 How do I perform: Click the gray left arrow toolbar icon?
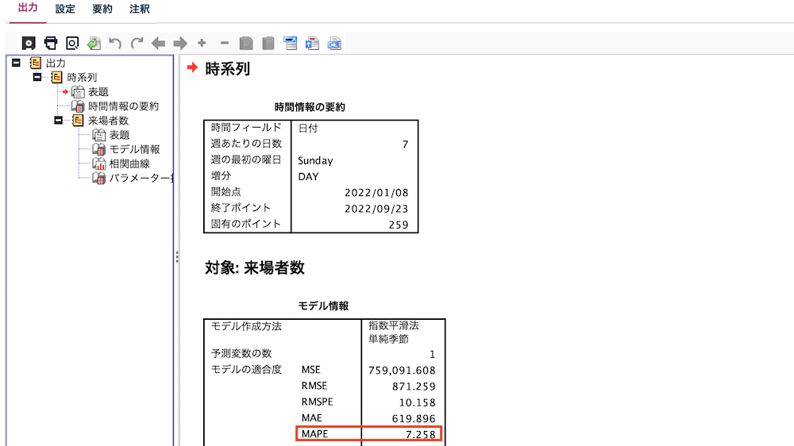coord(159,43)
